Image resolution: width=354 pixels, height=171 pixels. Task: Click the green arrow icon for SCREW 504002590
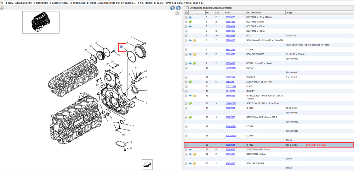190,104
